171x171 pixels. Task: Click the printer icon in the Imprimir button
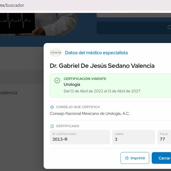click(x=127, y=158)
